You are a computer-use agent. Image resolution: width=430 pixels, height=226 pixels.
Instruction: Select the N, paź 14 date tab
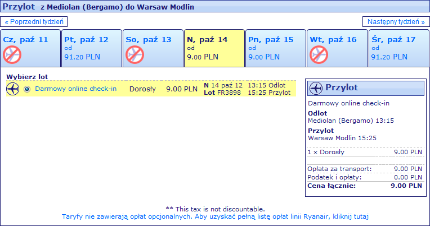pyautogui.click(x=214, y=48)
